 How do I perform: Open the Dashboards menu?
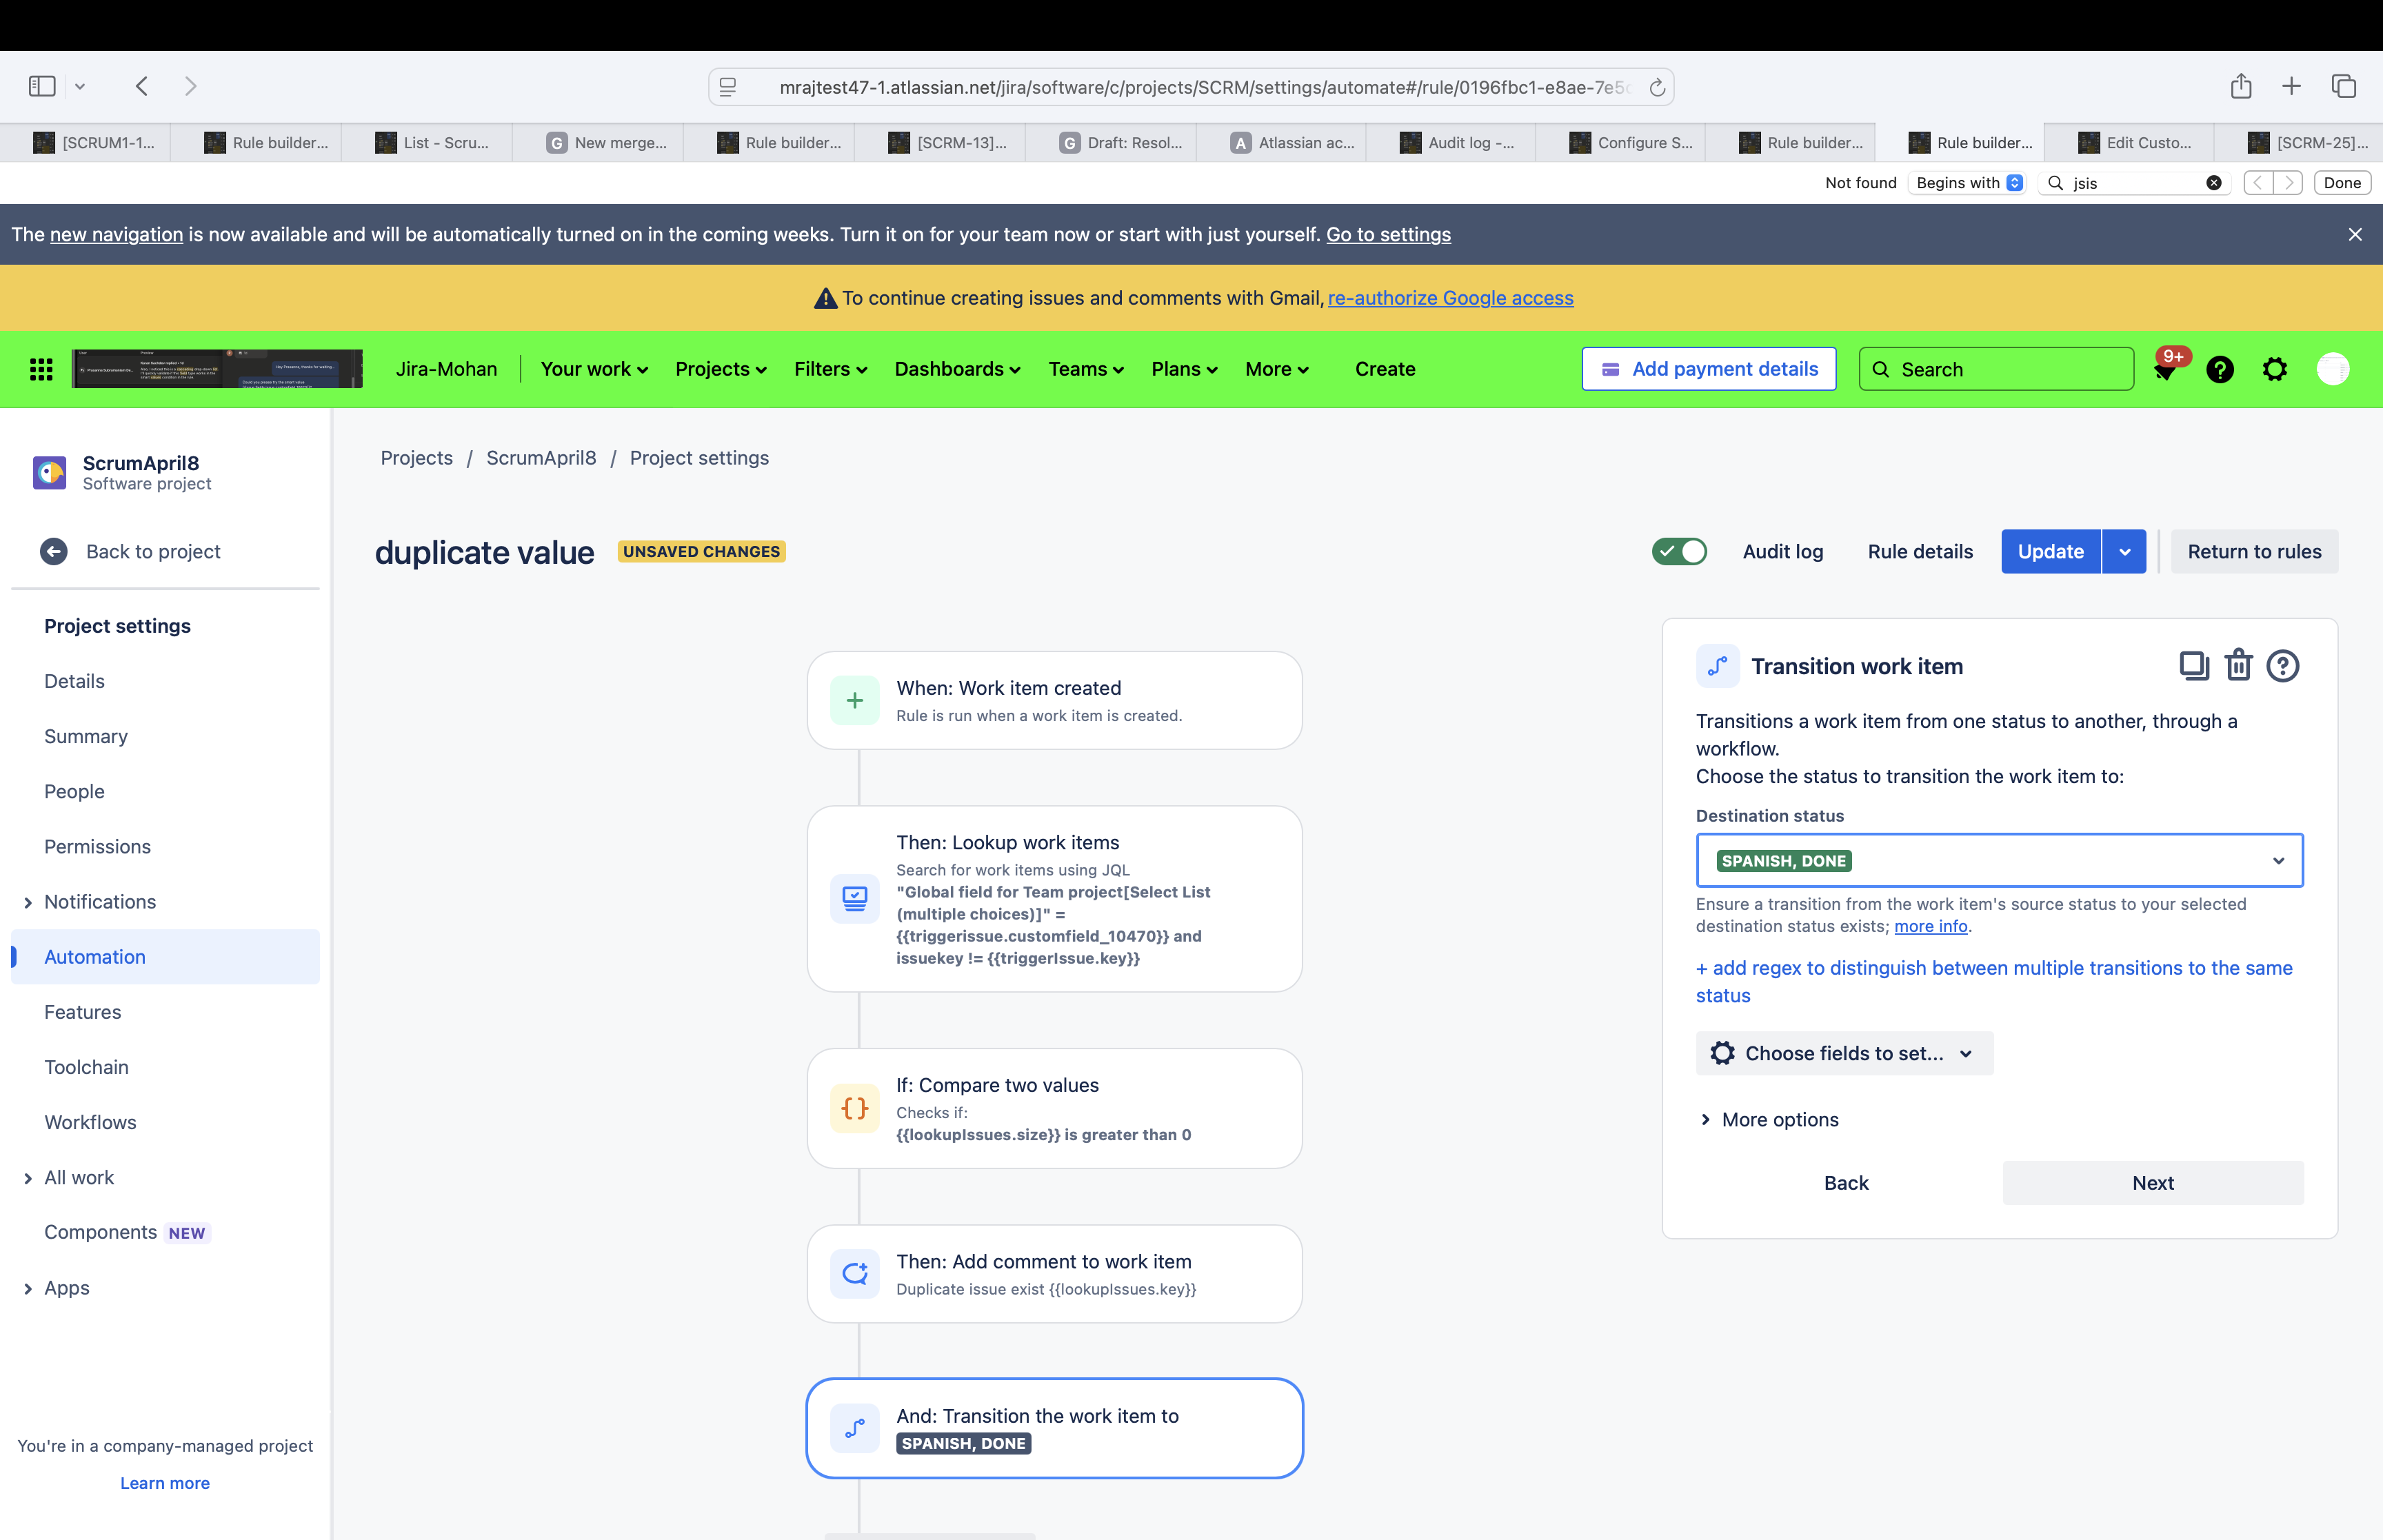(957, 369)
